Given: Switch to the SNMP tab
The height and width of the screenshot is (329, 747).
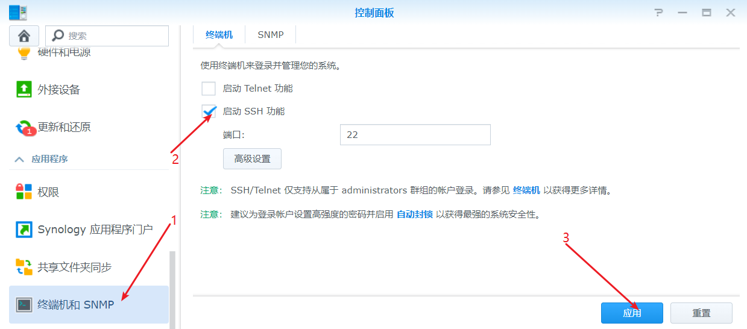Looking at the screenshot, I should click(x=270, y=35).
